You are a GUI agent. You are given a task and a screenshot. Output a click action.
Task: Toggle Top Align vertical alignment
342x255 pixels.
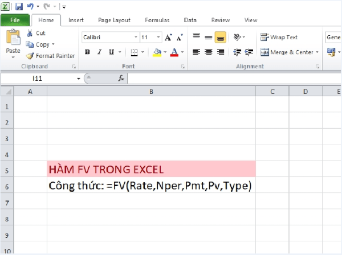coord(197,37)
